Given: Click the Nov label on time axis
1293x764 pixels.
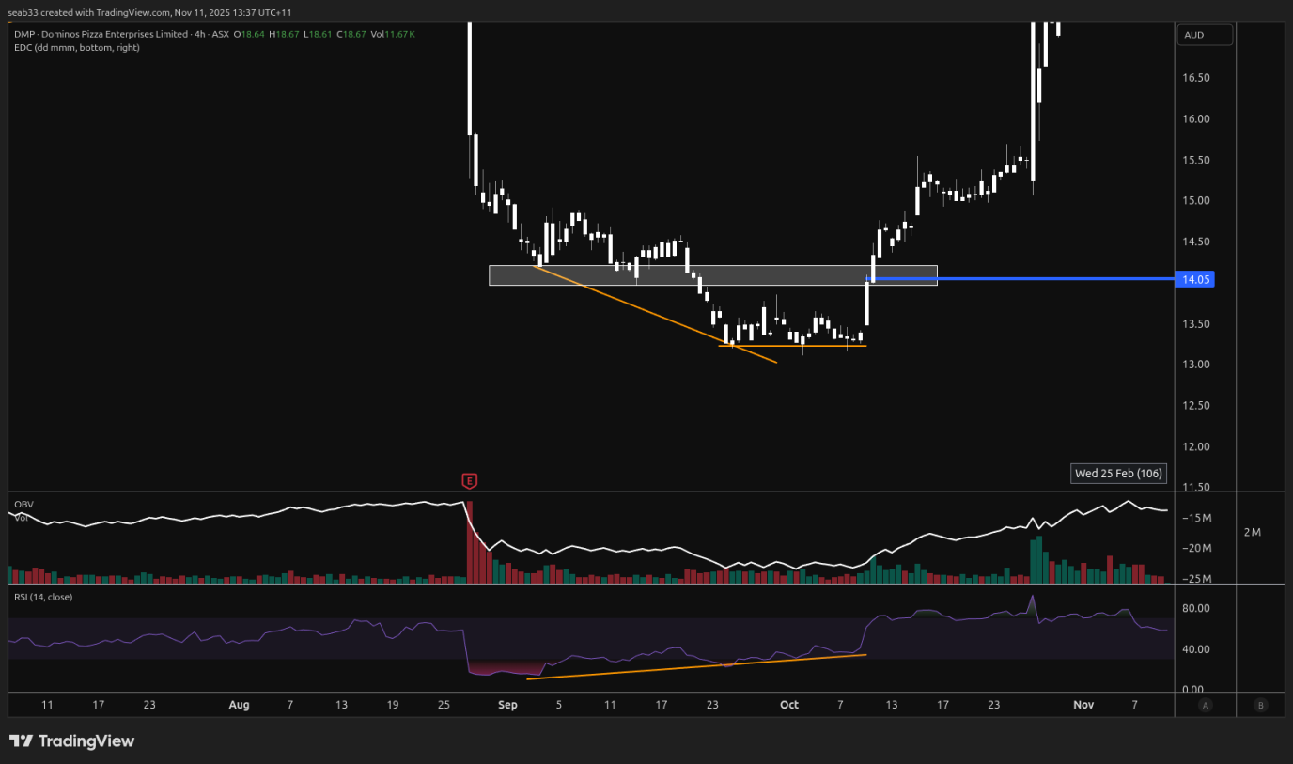Looking at the screenshot, I should [1083, 705].
